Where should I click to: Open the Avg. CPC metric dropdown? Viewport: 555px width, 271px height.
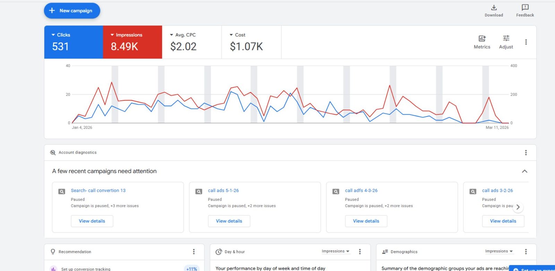click(x=183, y=35)
